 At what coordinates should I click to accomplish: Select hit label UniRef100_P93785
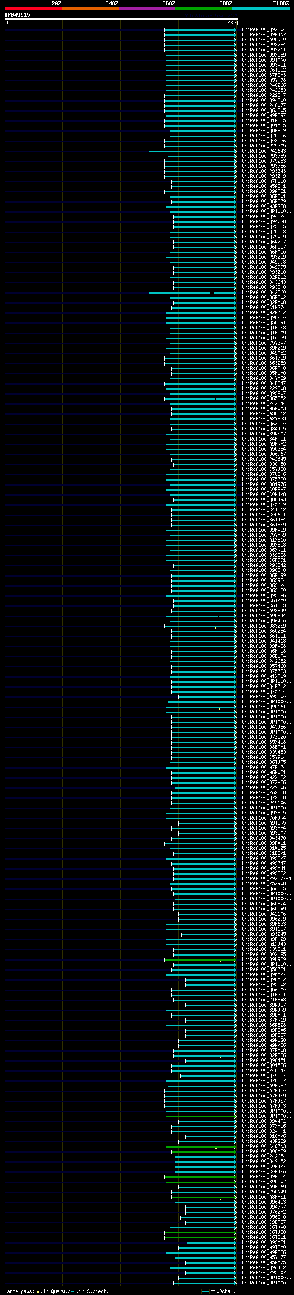pyautogui.click(x=264, y=156)
